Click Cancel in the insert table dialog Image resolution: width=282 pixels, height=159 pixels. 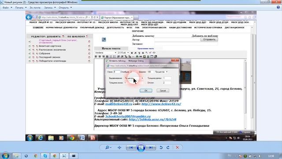pyautogui.click(x=163, y=91)
